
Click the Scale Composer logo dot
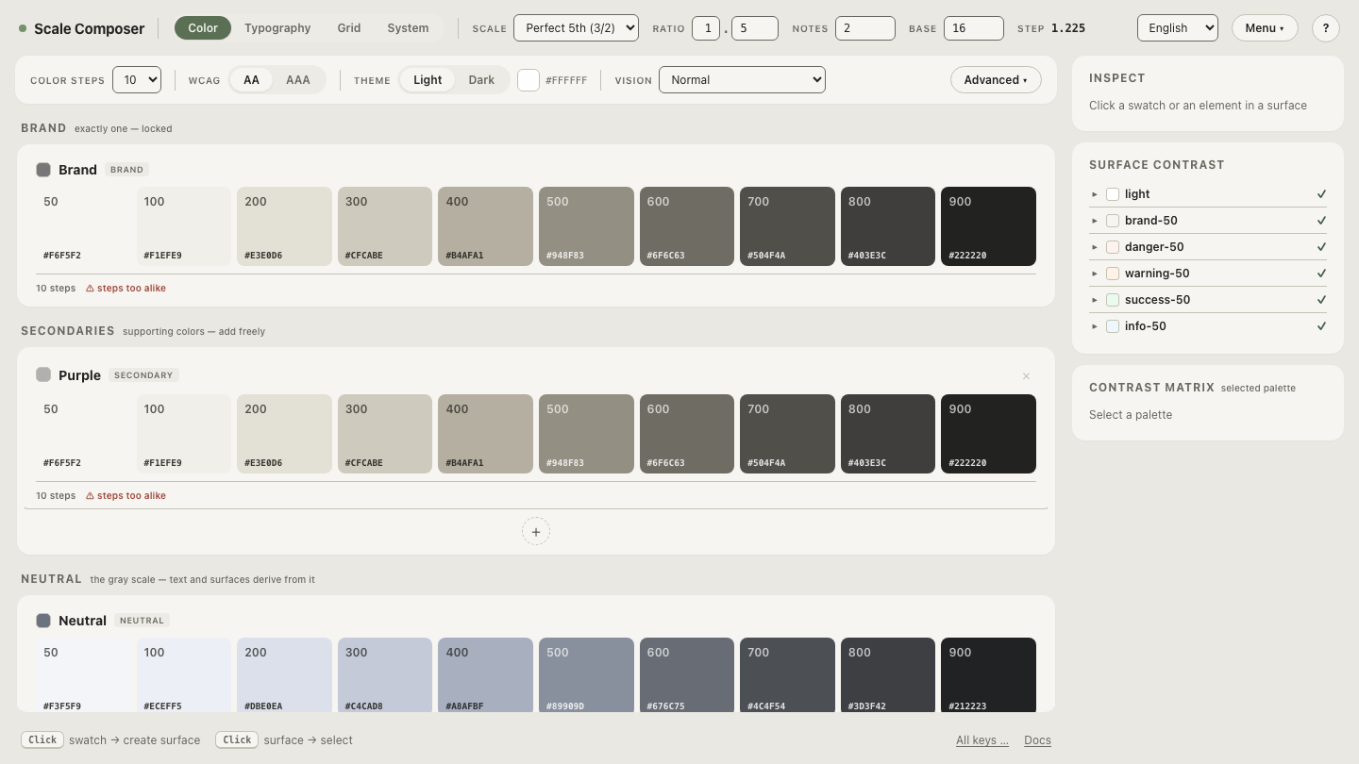[x=23, y=28]
